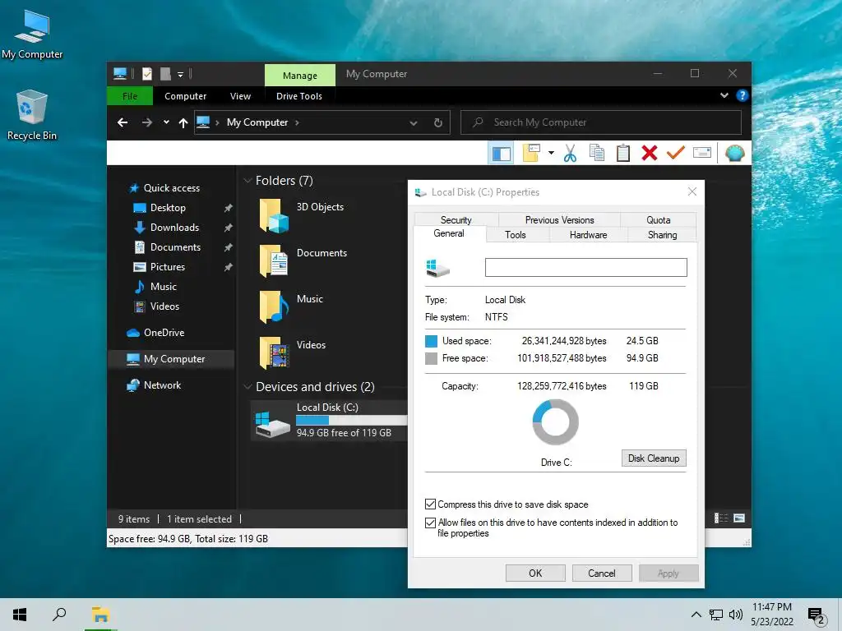Click the Search My Computer field
The width and height of the screenshot is (842, 631).
[601, 122]
